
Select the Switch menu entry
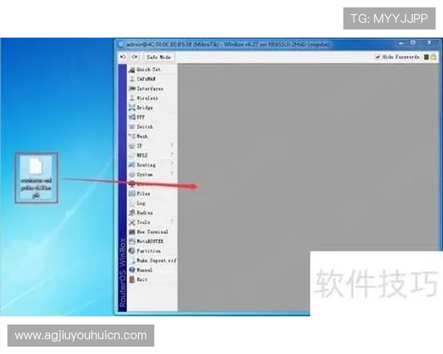point(152,127)
